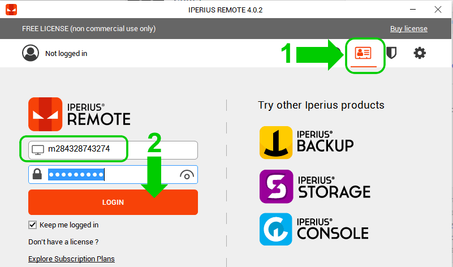Open Explore Subscription Plans link
Image resolution: width=453 pixels, height=267 pixels.
coord(71,259)
